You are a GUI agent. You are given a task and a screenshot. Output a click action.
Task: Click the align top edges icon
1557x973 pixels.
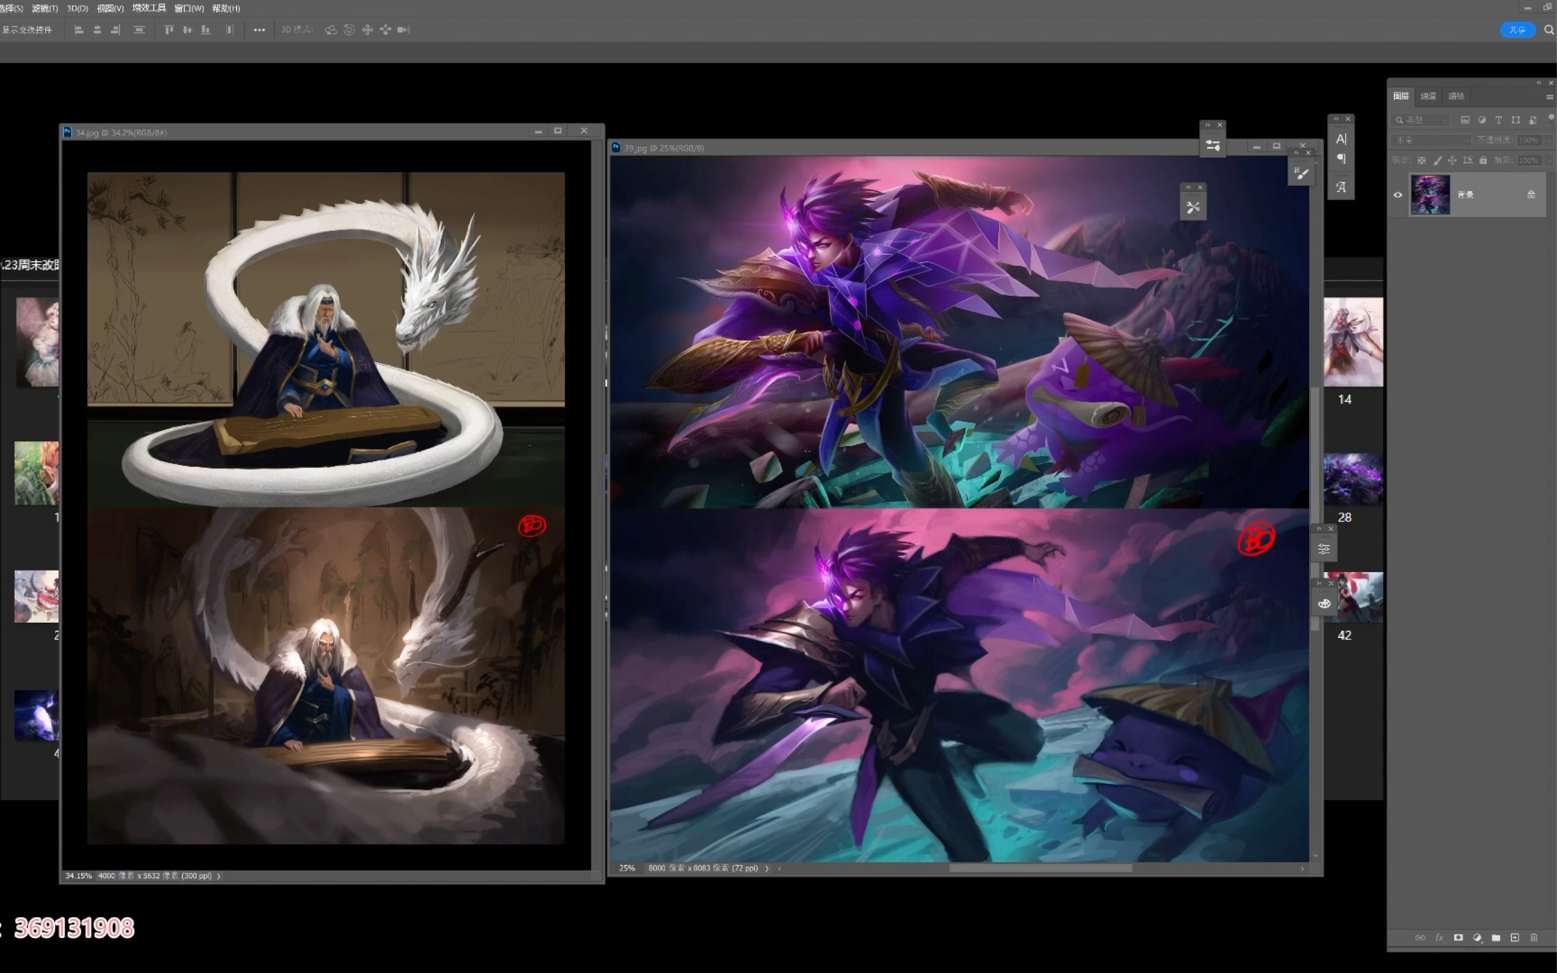point(168,30)
